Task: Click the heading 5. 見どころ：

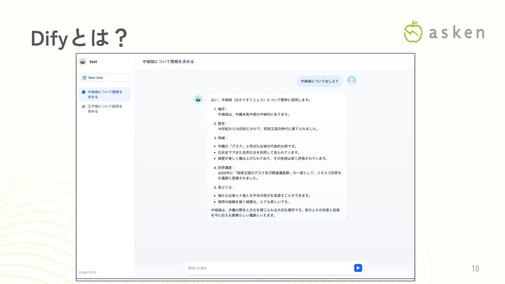Action: coord(224,187)
